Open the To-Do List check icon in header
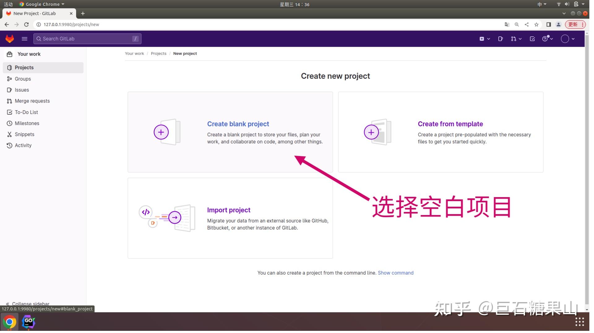The width and height of the screenshot is (594, 333). 532,39
